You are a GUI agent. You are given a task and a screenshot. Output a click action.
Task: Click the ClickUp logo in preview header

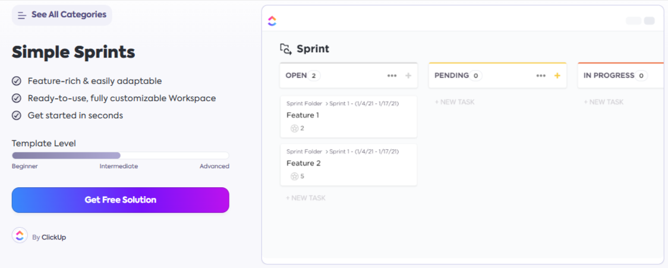(x=272, y=21)
